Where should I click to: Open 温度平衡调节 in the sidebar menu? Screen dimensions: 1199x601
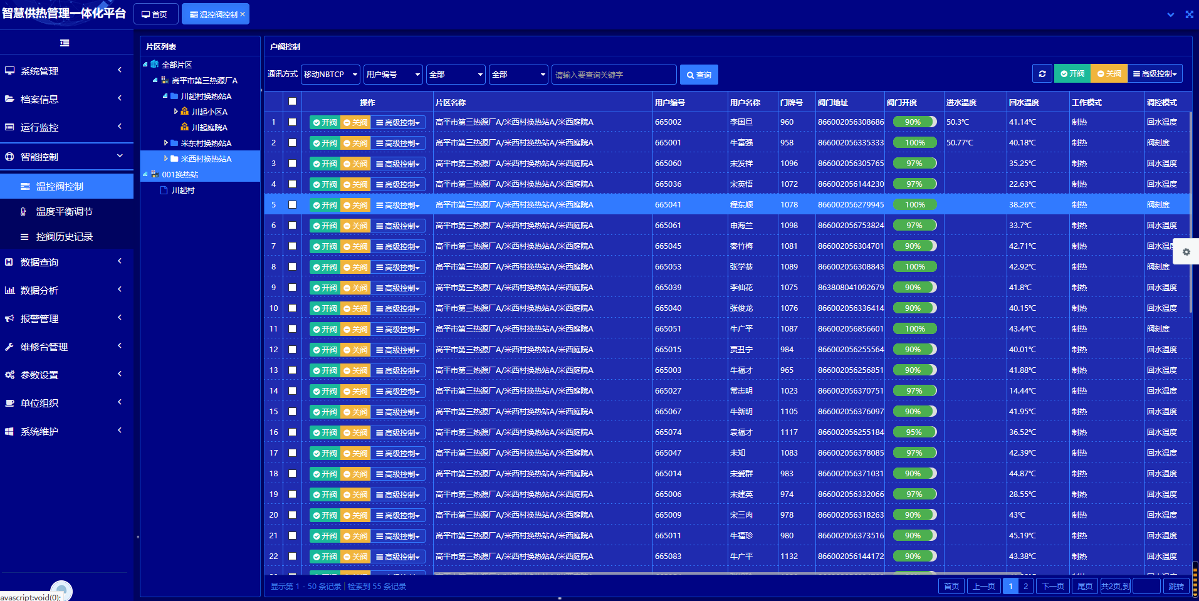[x=64, y=212]
